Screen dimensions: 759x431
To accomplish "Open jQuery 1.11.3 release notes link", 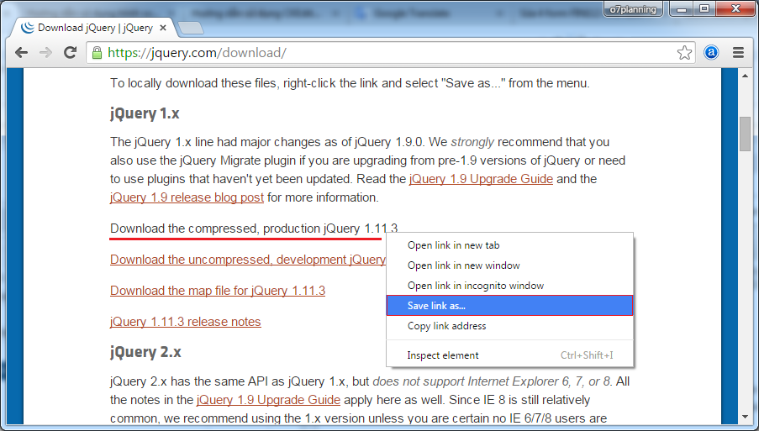I will coord(186,322).
